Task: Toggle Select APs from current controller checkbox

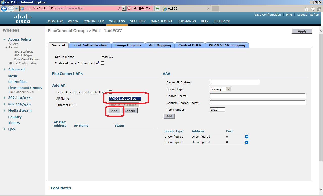Action: [x=110, y=92]
